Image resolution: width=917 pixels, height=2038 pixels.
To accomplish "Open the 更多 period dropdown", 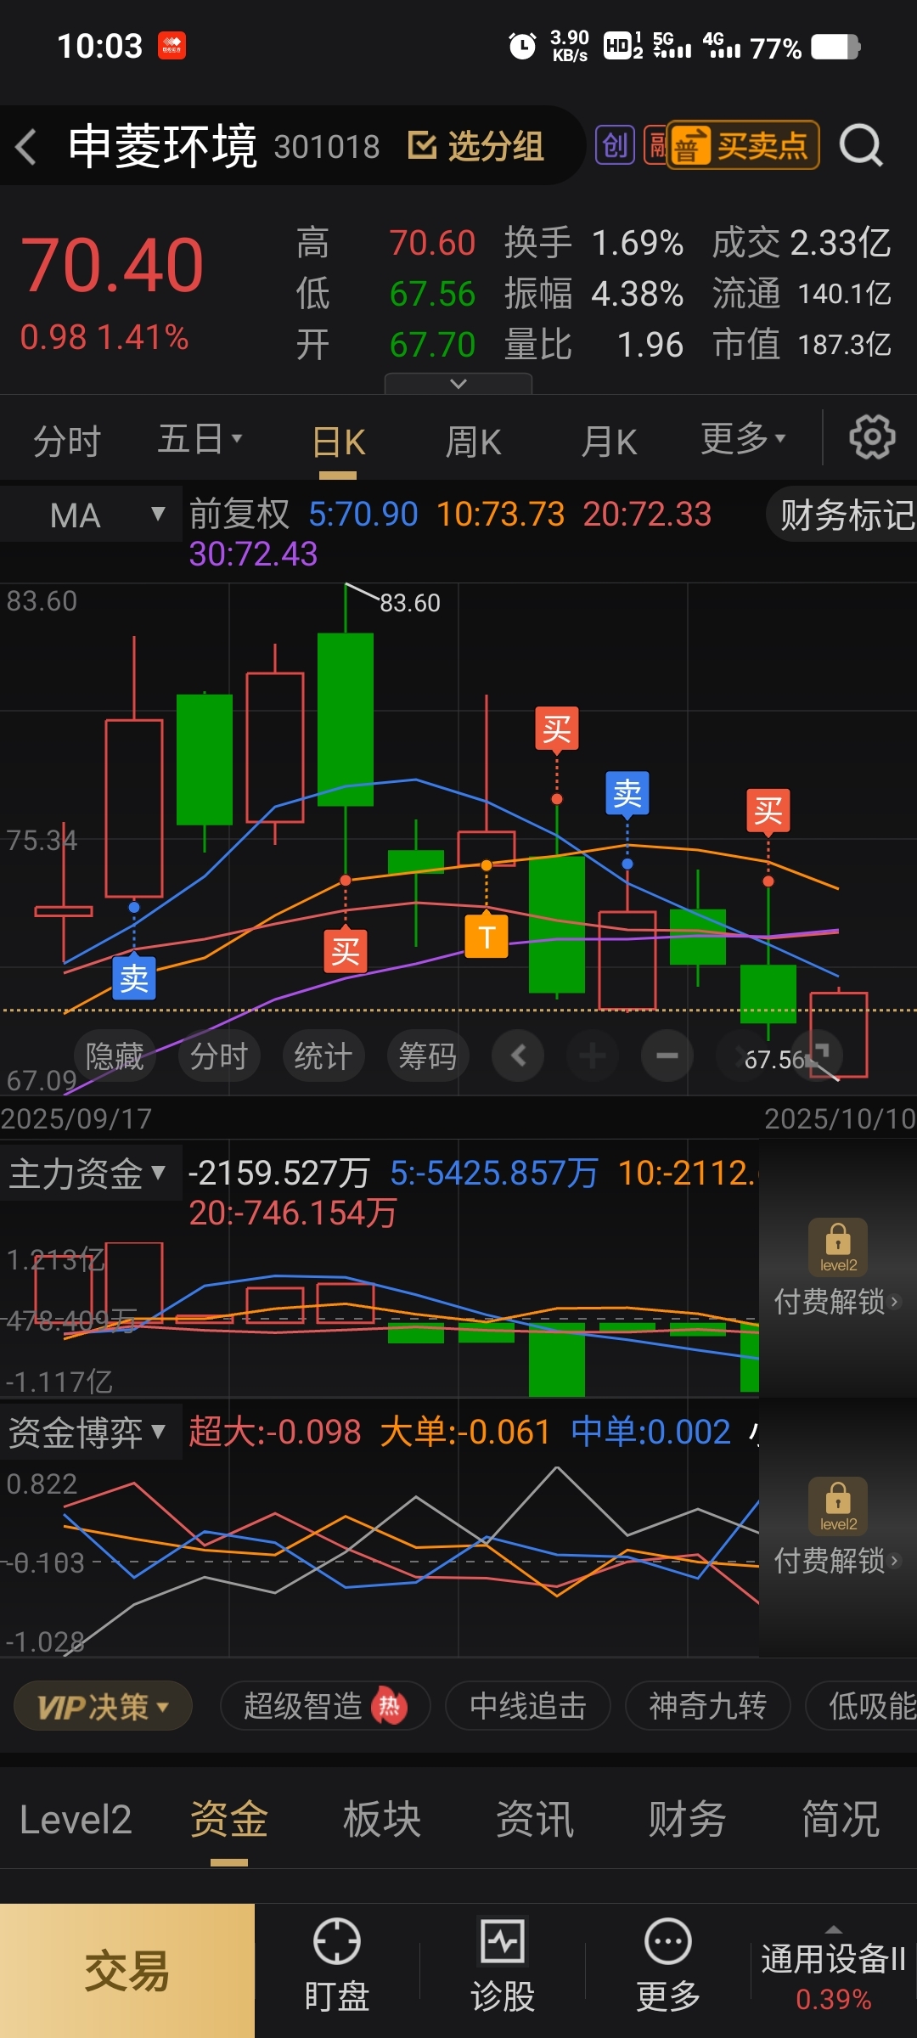I will coord(744,439).
